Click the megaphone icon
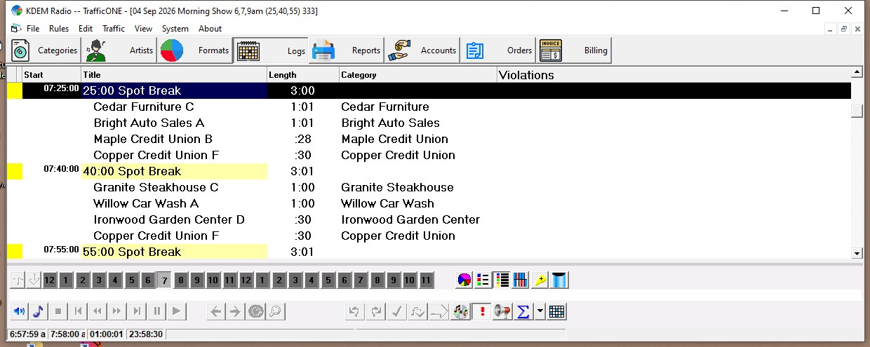 click(502, 311)
